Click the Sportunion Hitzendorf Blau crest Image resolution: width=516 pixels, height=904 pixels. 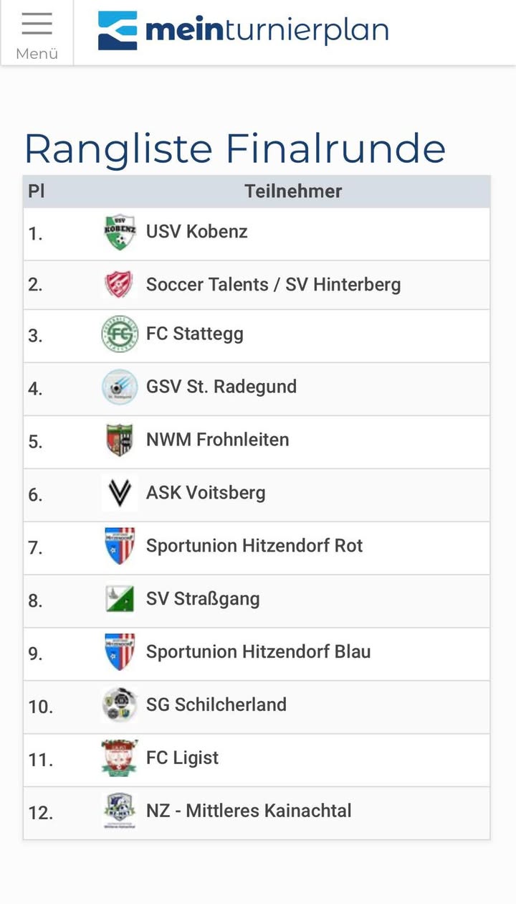(120, 651)
